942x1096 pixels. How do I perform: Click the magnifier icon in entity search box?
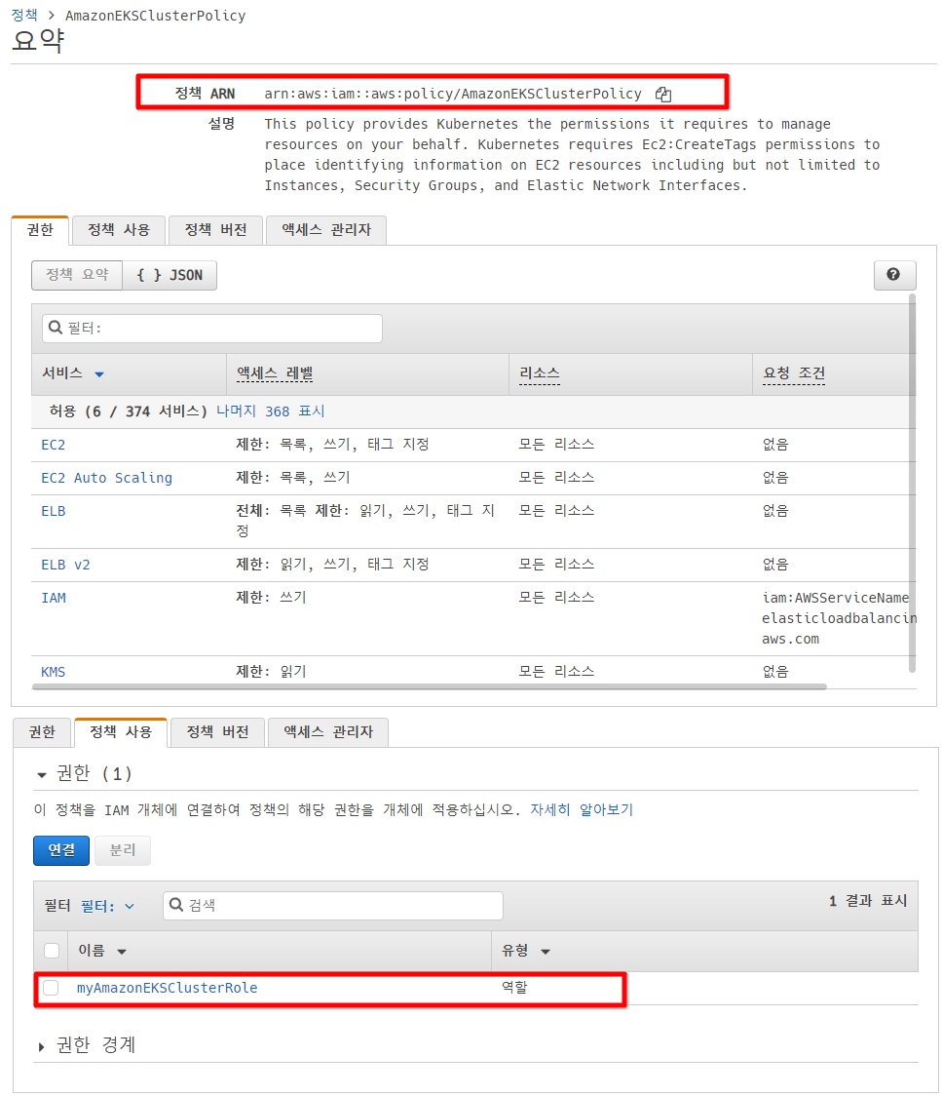click(x=176, y=905)
